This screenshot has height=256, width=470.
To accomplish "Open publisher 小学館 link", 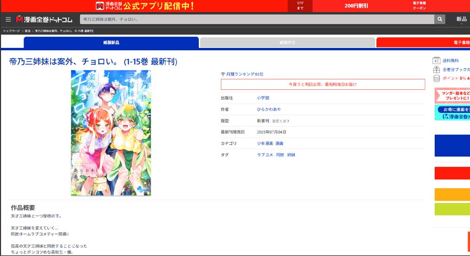I will click(x=263, y=98).
